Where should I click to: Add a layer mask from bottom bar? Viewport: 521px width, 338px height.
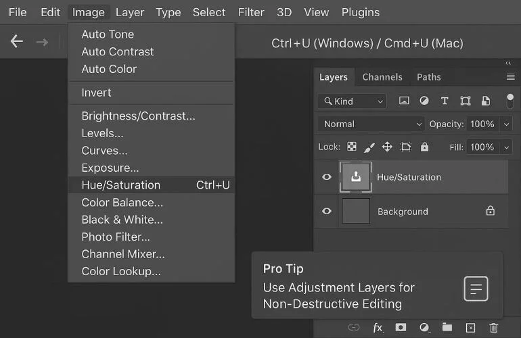[401, 328]
